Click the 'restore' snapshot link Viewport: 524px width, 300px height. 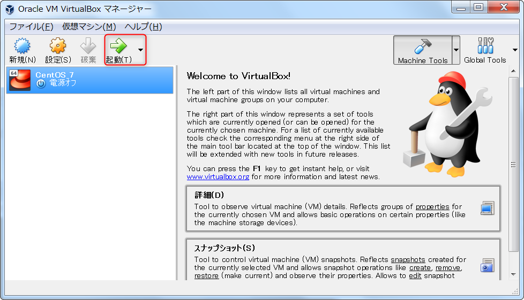pyautogui.click(x=206, y=275)
